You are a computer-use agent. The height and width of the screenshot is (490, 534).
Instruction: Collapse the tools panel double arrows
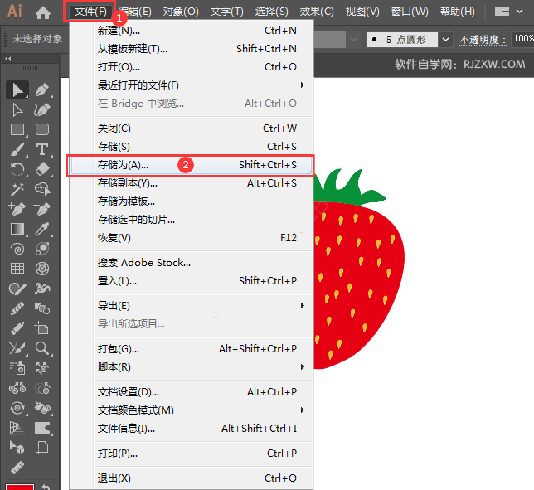coord(8,59)
